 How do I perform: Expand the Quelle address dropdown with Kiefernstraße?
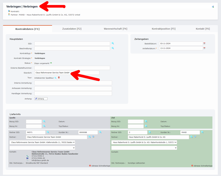pos(42,142)
